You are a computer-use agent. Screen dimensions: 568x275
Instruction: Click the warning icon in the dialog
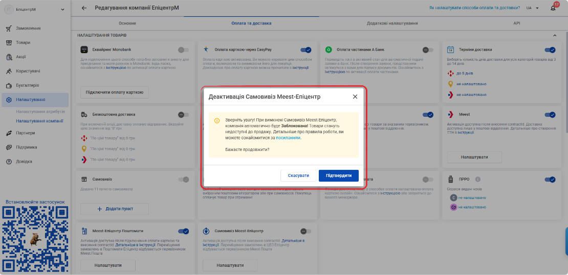tap(217, 121)
